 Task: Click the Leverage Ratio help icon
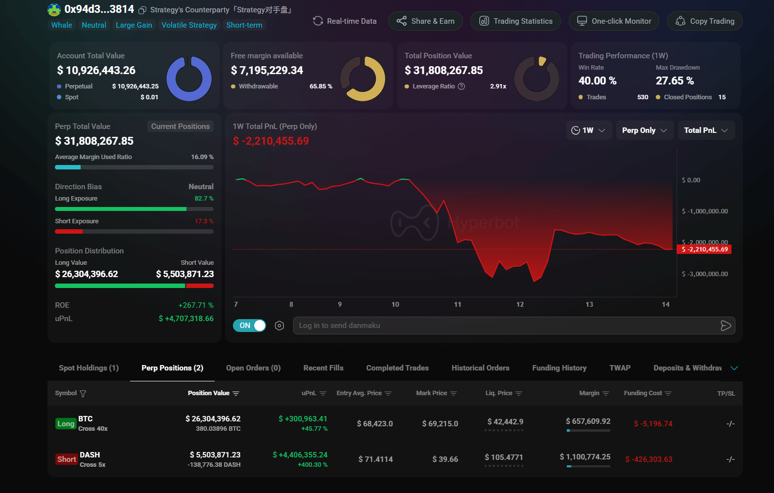point(461,86)
